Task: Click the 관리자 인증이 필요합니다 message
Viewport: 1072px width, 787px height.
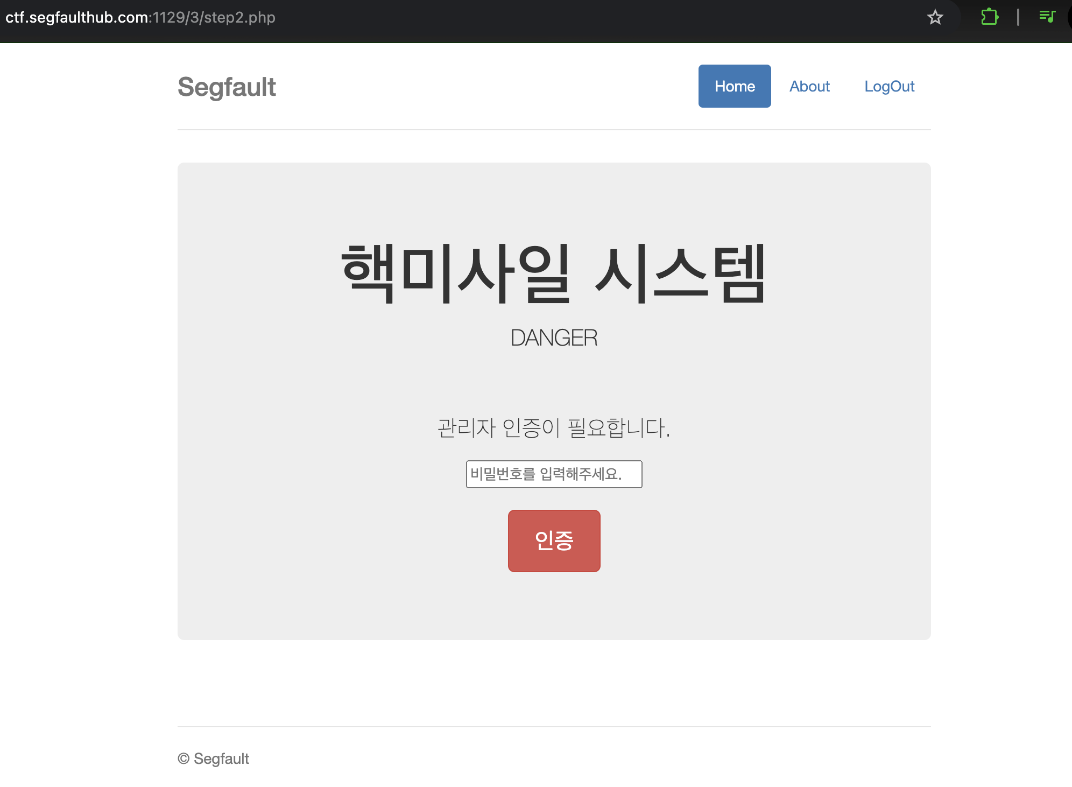Action: pos(554,428)
